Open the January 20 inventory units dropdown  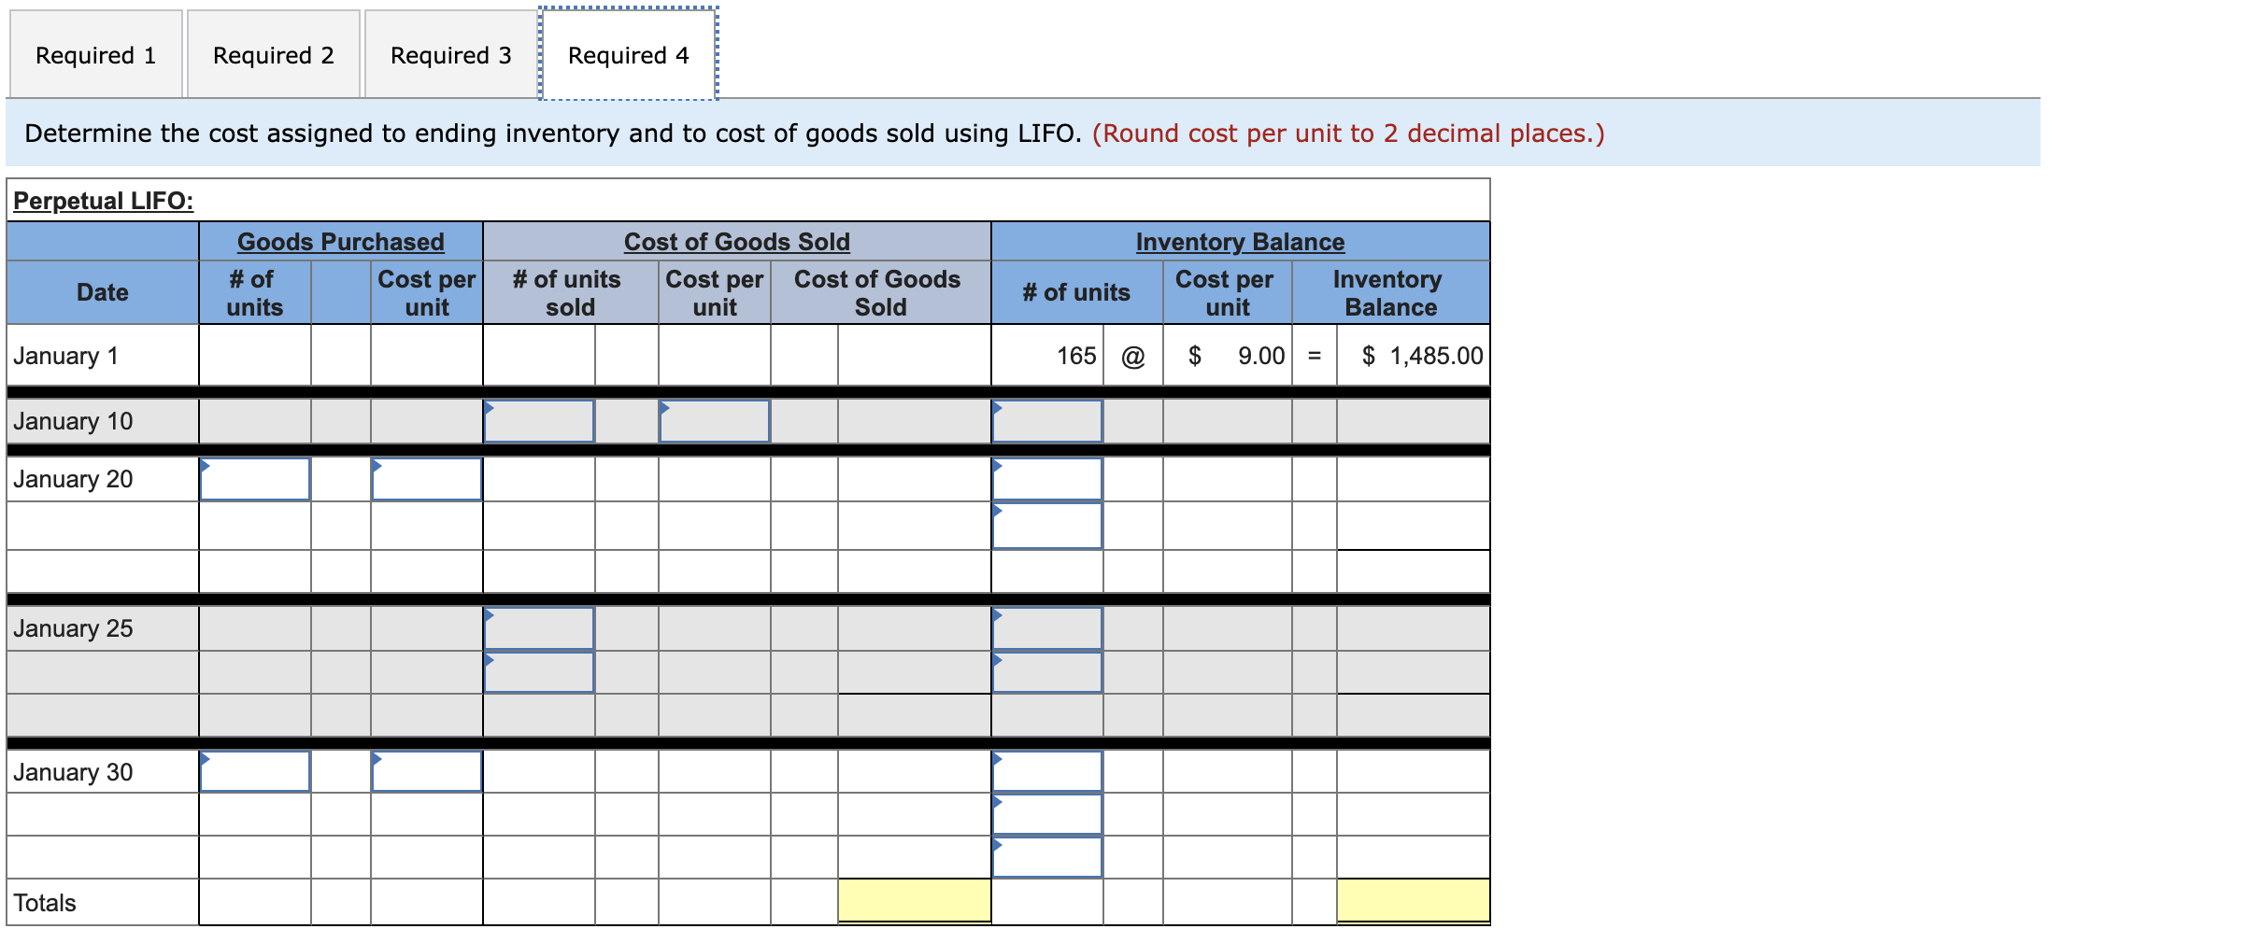click(1046, 479)
